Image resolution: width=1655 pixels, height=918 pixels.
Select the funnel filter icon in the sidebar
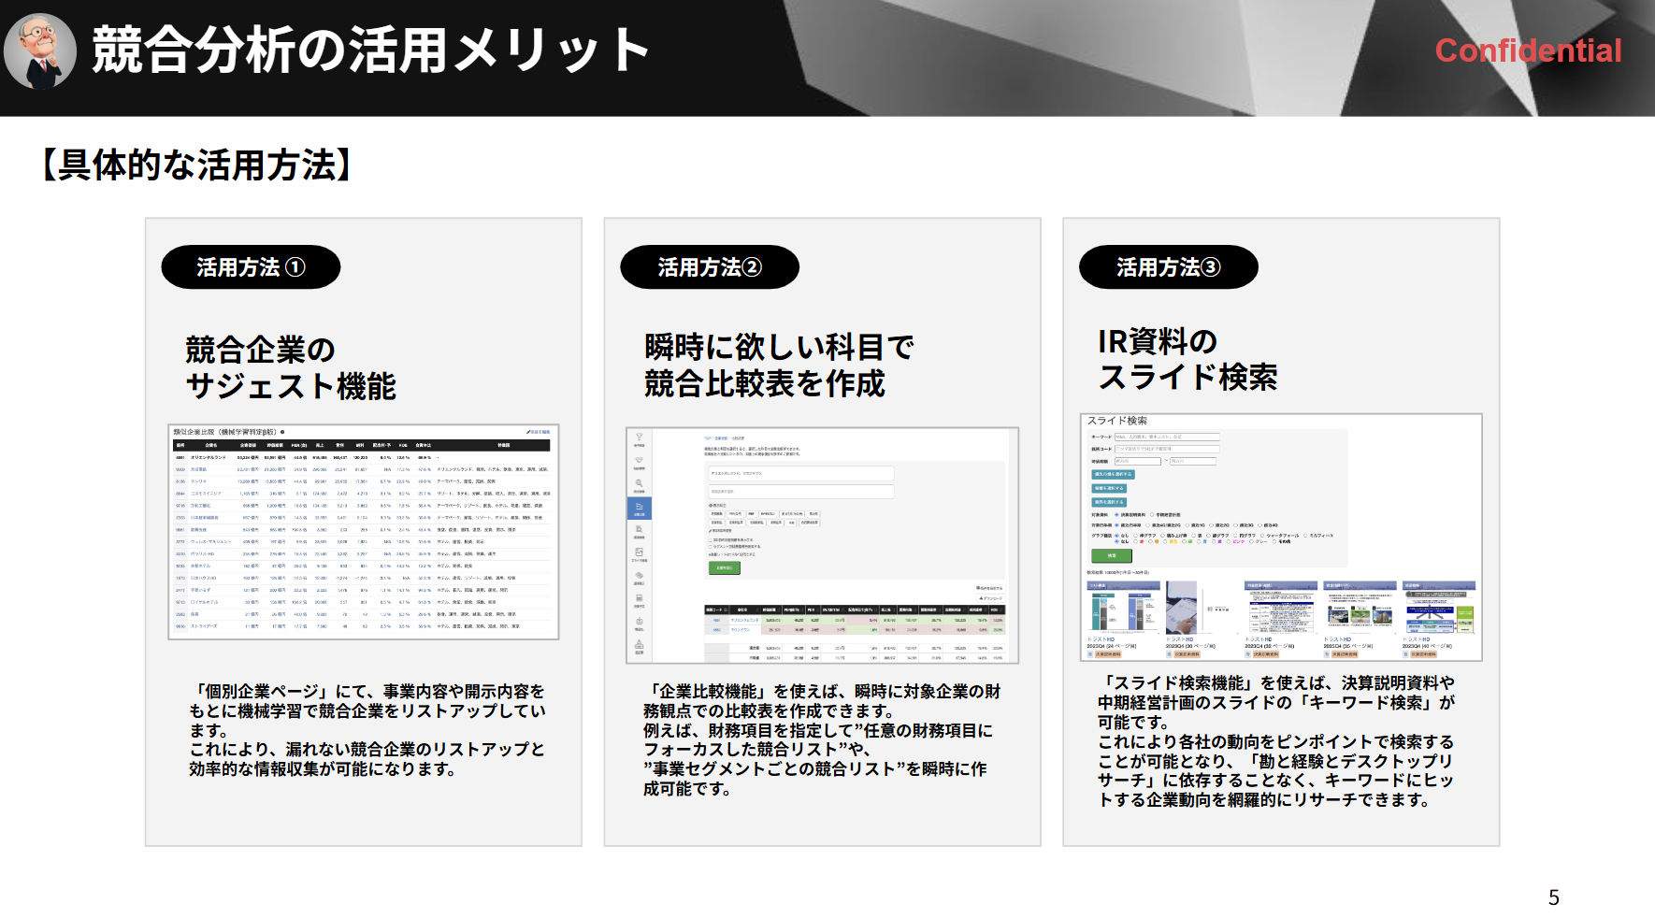pos(639,437)
